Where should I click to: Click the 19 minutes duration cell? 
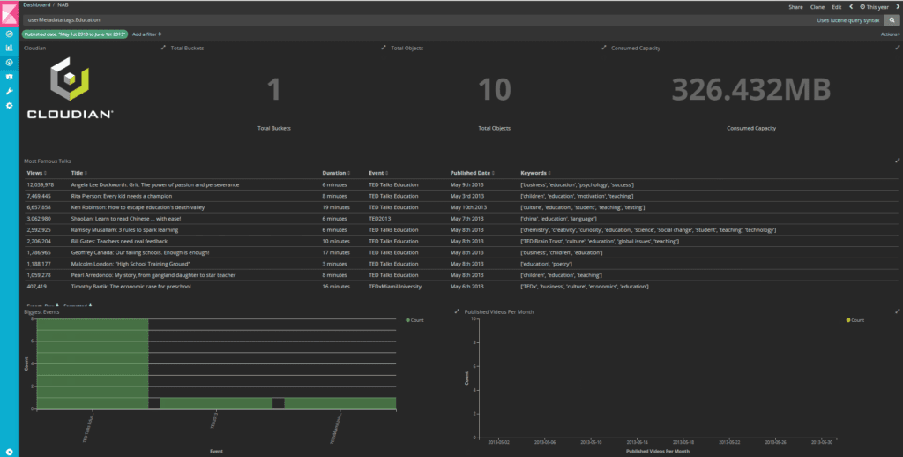[x=336, y=207]
